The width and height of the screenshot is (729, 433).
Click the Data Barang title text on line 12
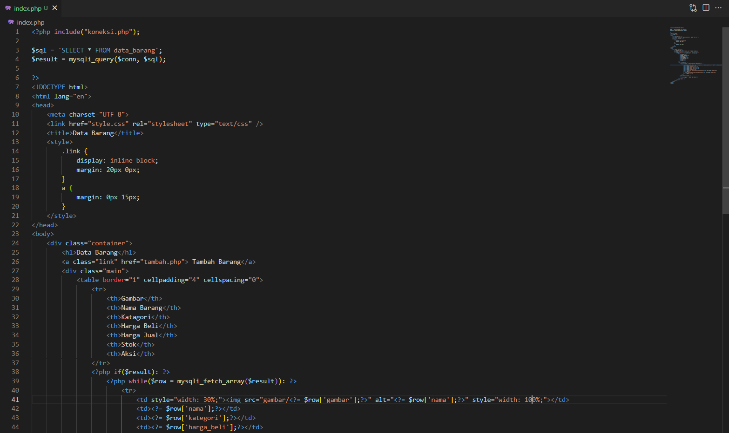94,133
